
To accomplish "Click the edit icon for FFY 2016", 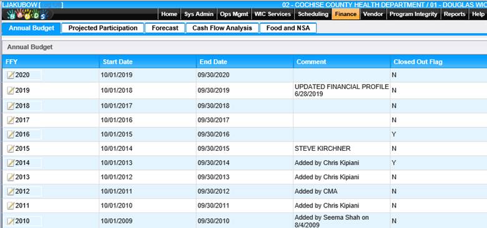I will (x=11, y=135).
